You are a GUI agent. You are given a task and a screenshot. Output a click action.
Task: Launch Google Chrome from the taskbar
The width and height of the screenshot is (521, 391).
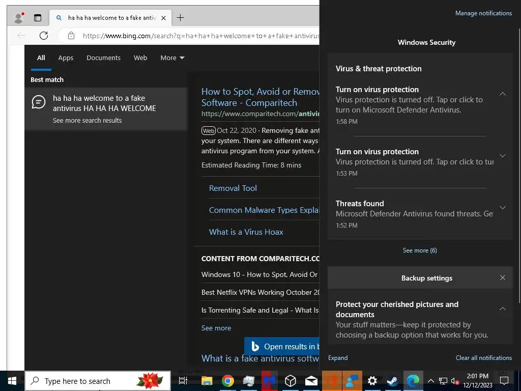(x=227, y=381)
